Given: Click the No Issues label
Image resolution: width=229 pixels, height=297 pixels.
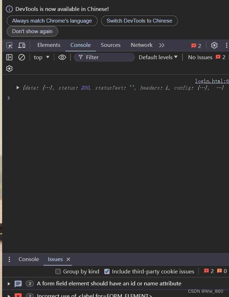Looking at the screenshot, I should [200, 57].
